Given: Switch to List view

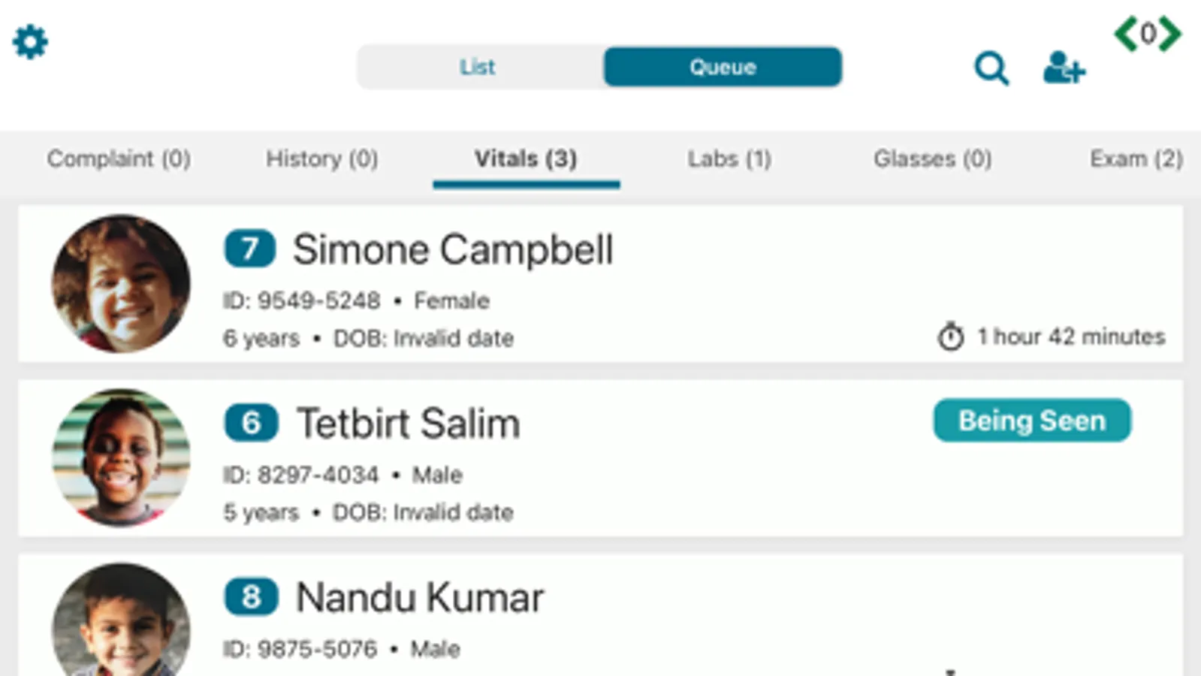Looking at the screenshot, I should [x=478, y=67].
